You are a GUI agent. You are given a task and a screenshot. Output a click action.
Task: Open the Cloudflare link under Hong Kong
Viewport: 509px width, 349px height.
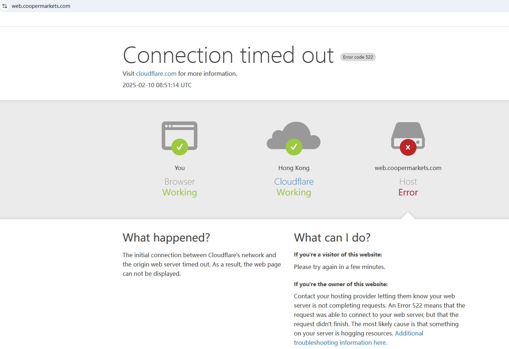[x=294, y=181]
